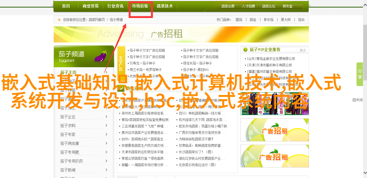Screen dimensions: 367x178
Task: Open the 茄子主页 sidebar link
Action: pos(68,72)
